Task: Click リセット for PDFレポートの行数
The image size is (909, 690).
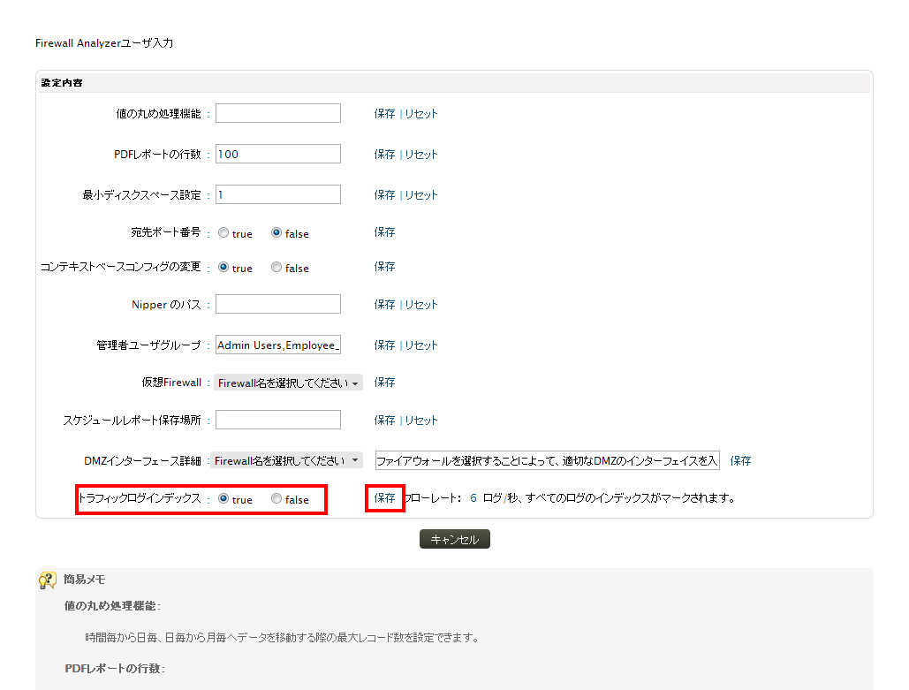Action: (420, 155)
